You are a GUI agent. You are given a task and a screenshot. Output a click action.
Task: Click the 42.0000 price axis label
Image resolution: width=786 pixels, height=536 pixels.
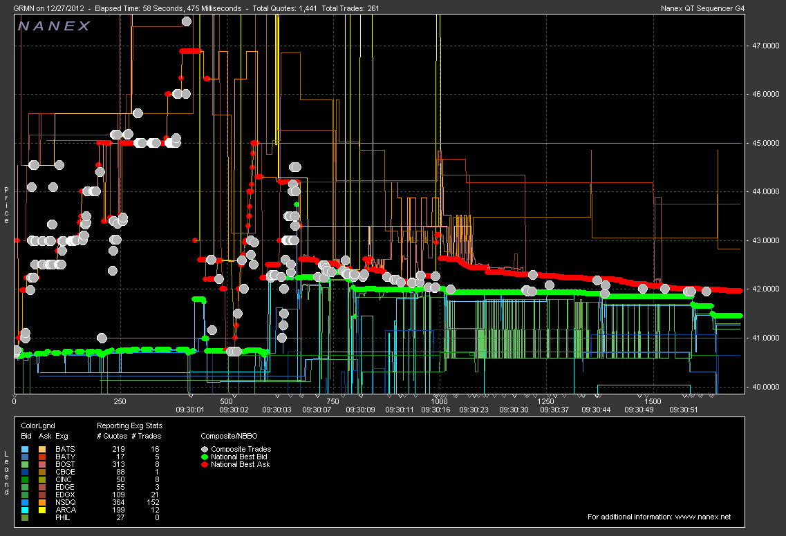[766, 289]
